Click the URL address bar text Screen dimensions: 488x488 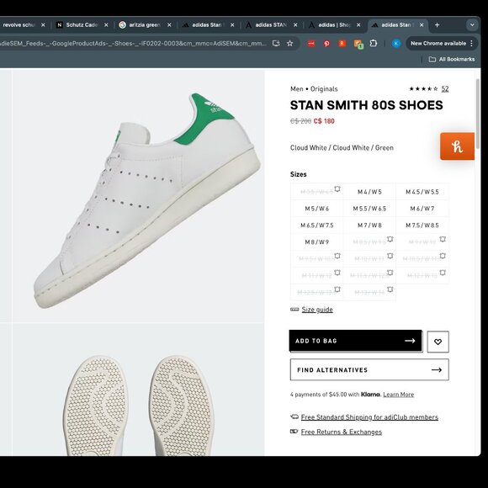point(133,43)
